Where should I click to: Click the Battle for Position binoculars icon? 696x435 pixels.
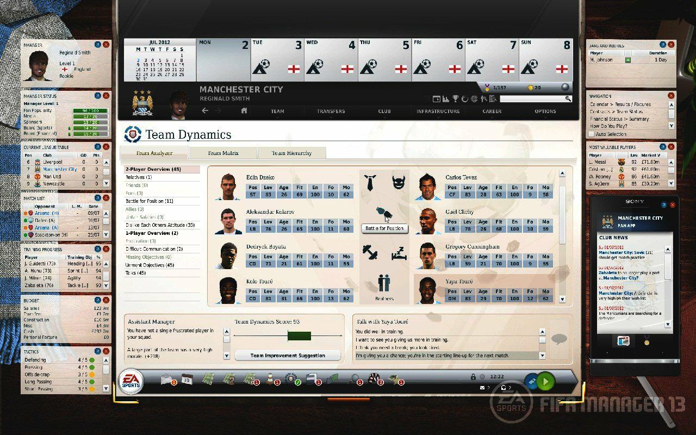(383, 213)
